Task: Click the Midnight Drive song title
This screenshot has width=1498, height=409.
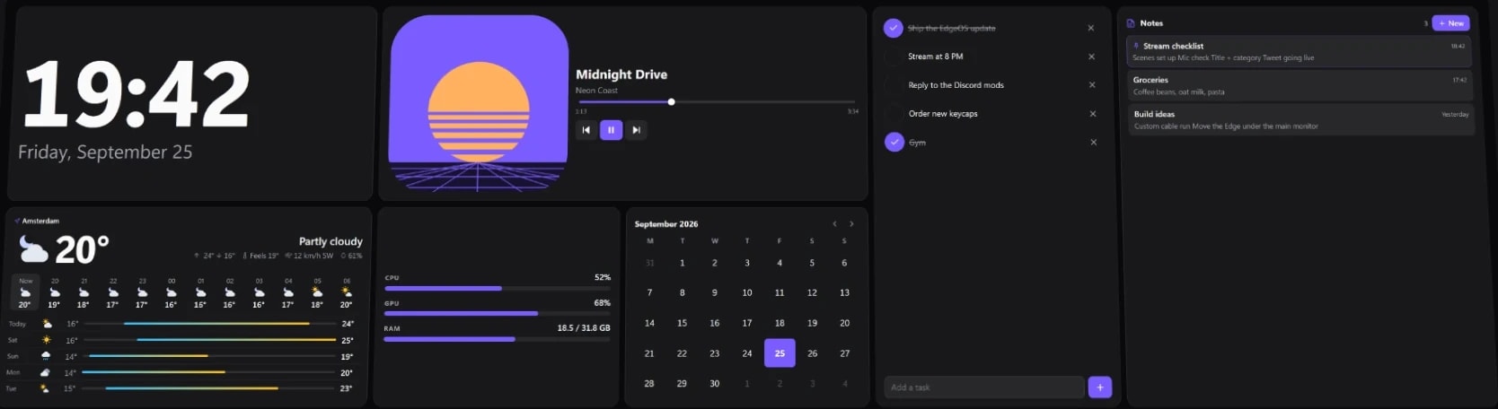Action: (x=621, y=74)
